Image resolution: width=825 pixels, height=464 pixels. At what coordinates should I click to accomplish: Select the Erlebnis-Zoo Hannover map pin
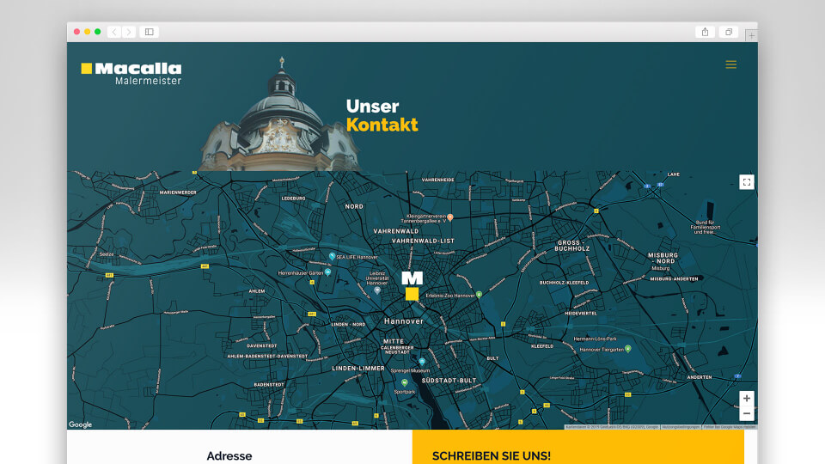pyautogui.click(x=479, y=295)
